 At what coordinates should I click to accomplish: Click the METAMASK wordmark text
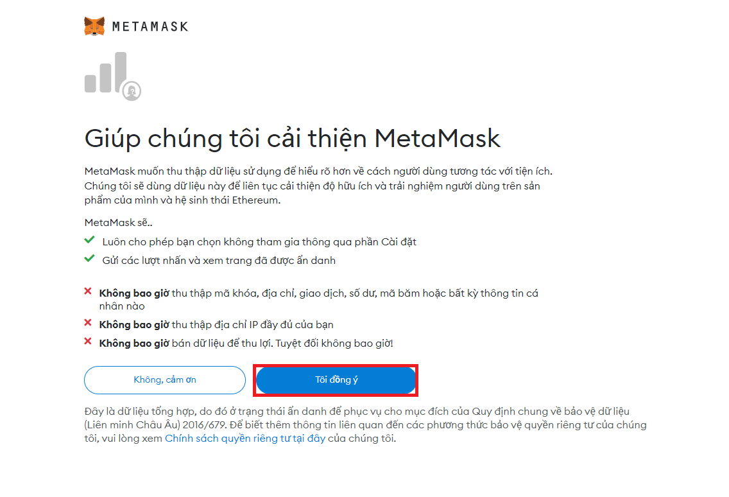pos(151,26)
